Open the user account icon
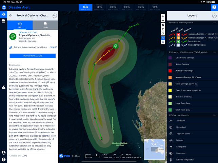 pyautogui.click(x=3, y=153)
